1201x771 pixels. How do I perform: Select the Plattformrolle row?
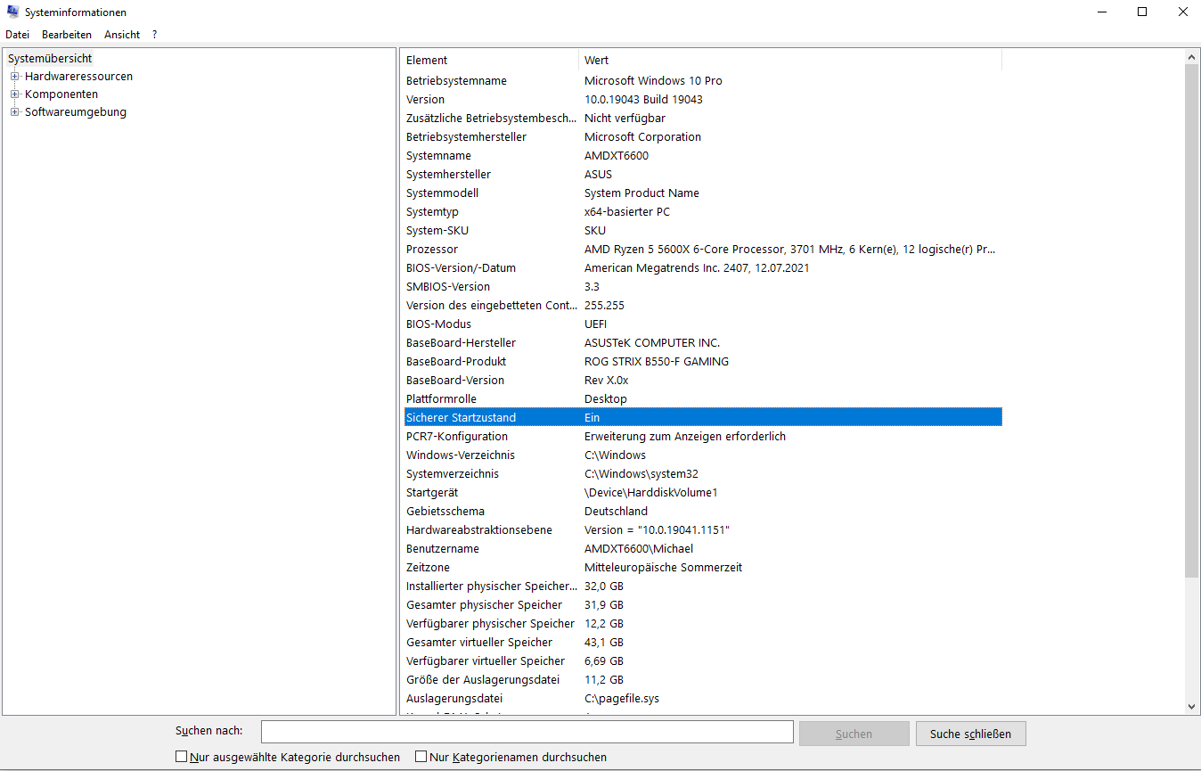click(703, 398)
